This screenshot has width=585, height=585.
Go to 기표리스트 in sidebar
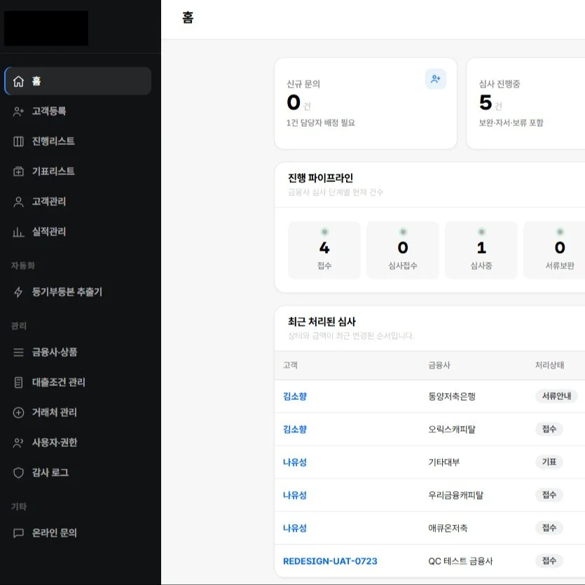78,171
